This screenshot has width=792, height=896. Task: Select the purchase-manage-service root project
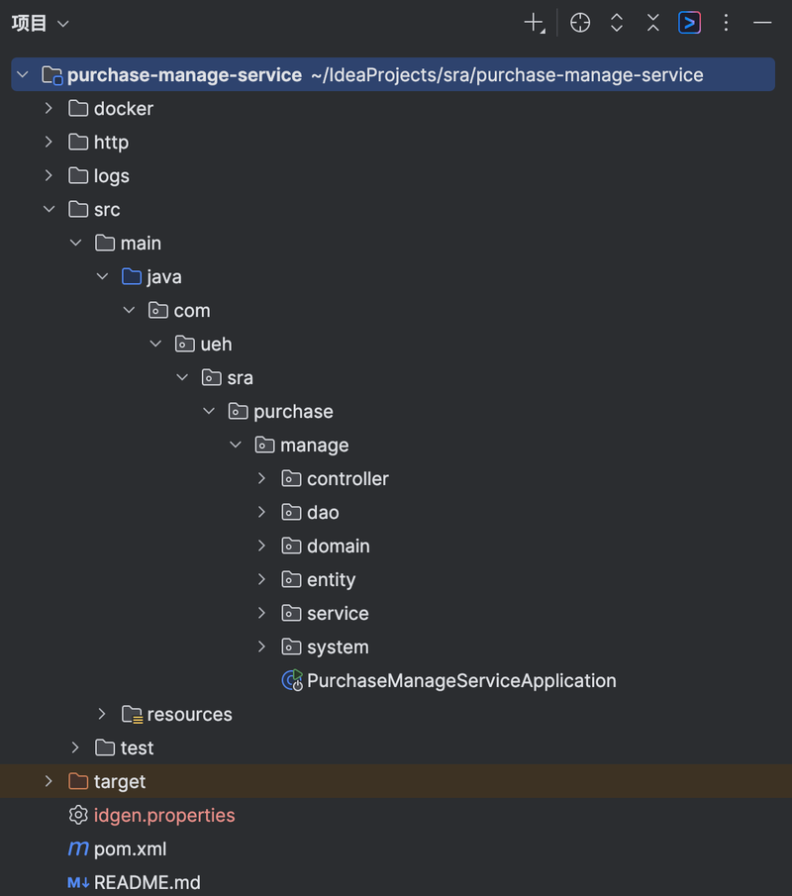tap(184, 74)
